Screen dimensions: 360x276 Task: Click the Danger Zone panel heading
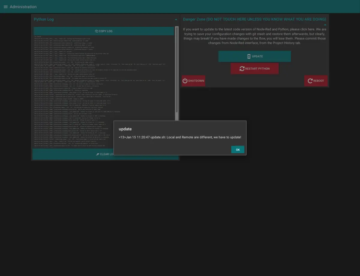tap(254, 19)
